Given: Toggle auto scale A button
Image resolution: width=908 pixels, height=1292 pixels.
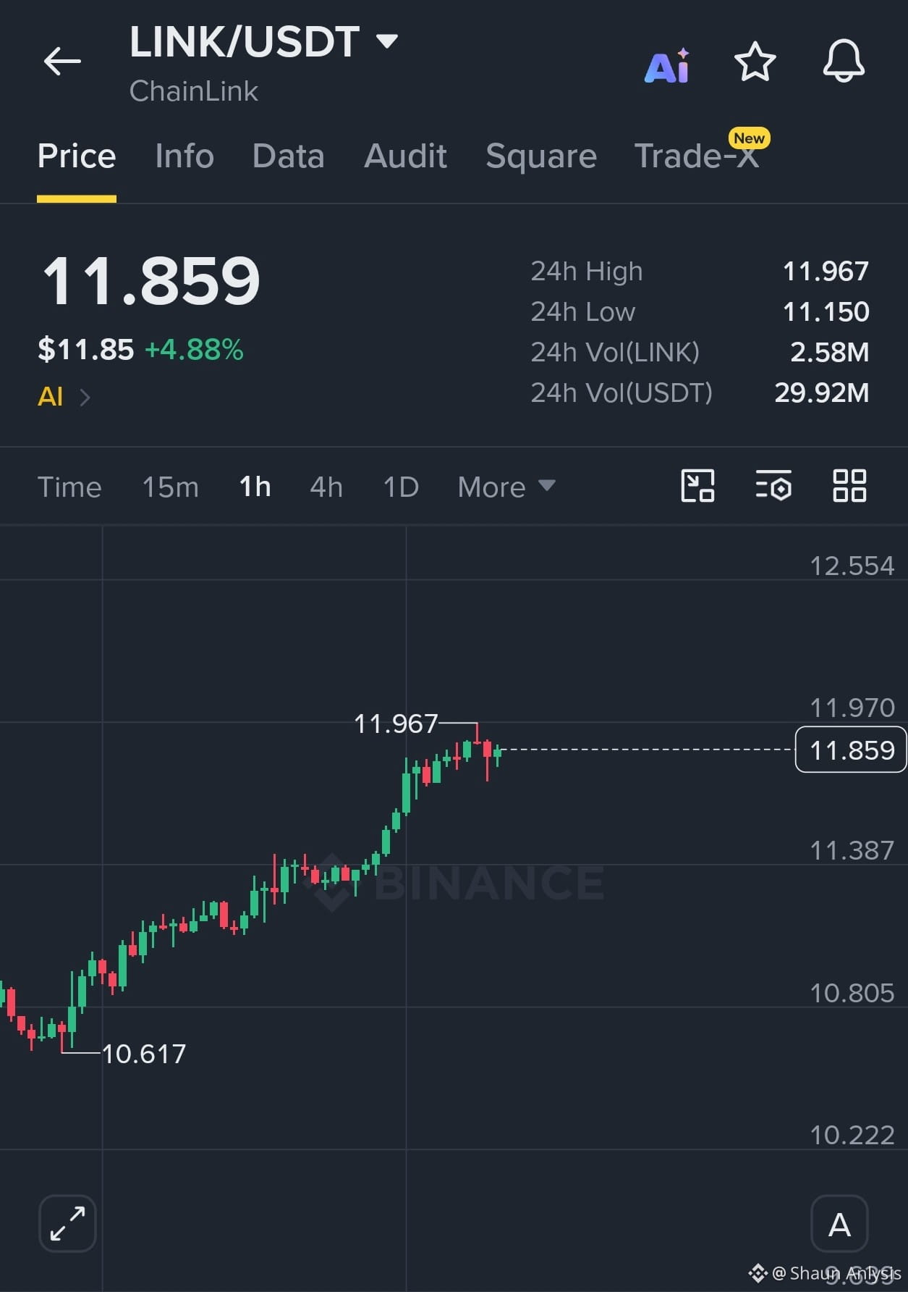Looking at the screenshot, I should click(x=839, y=1223).
